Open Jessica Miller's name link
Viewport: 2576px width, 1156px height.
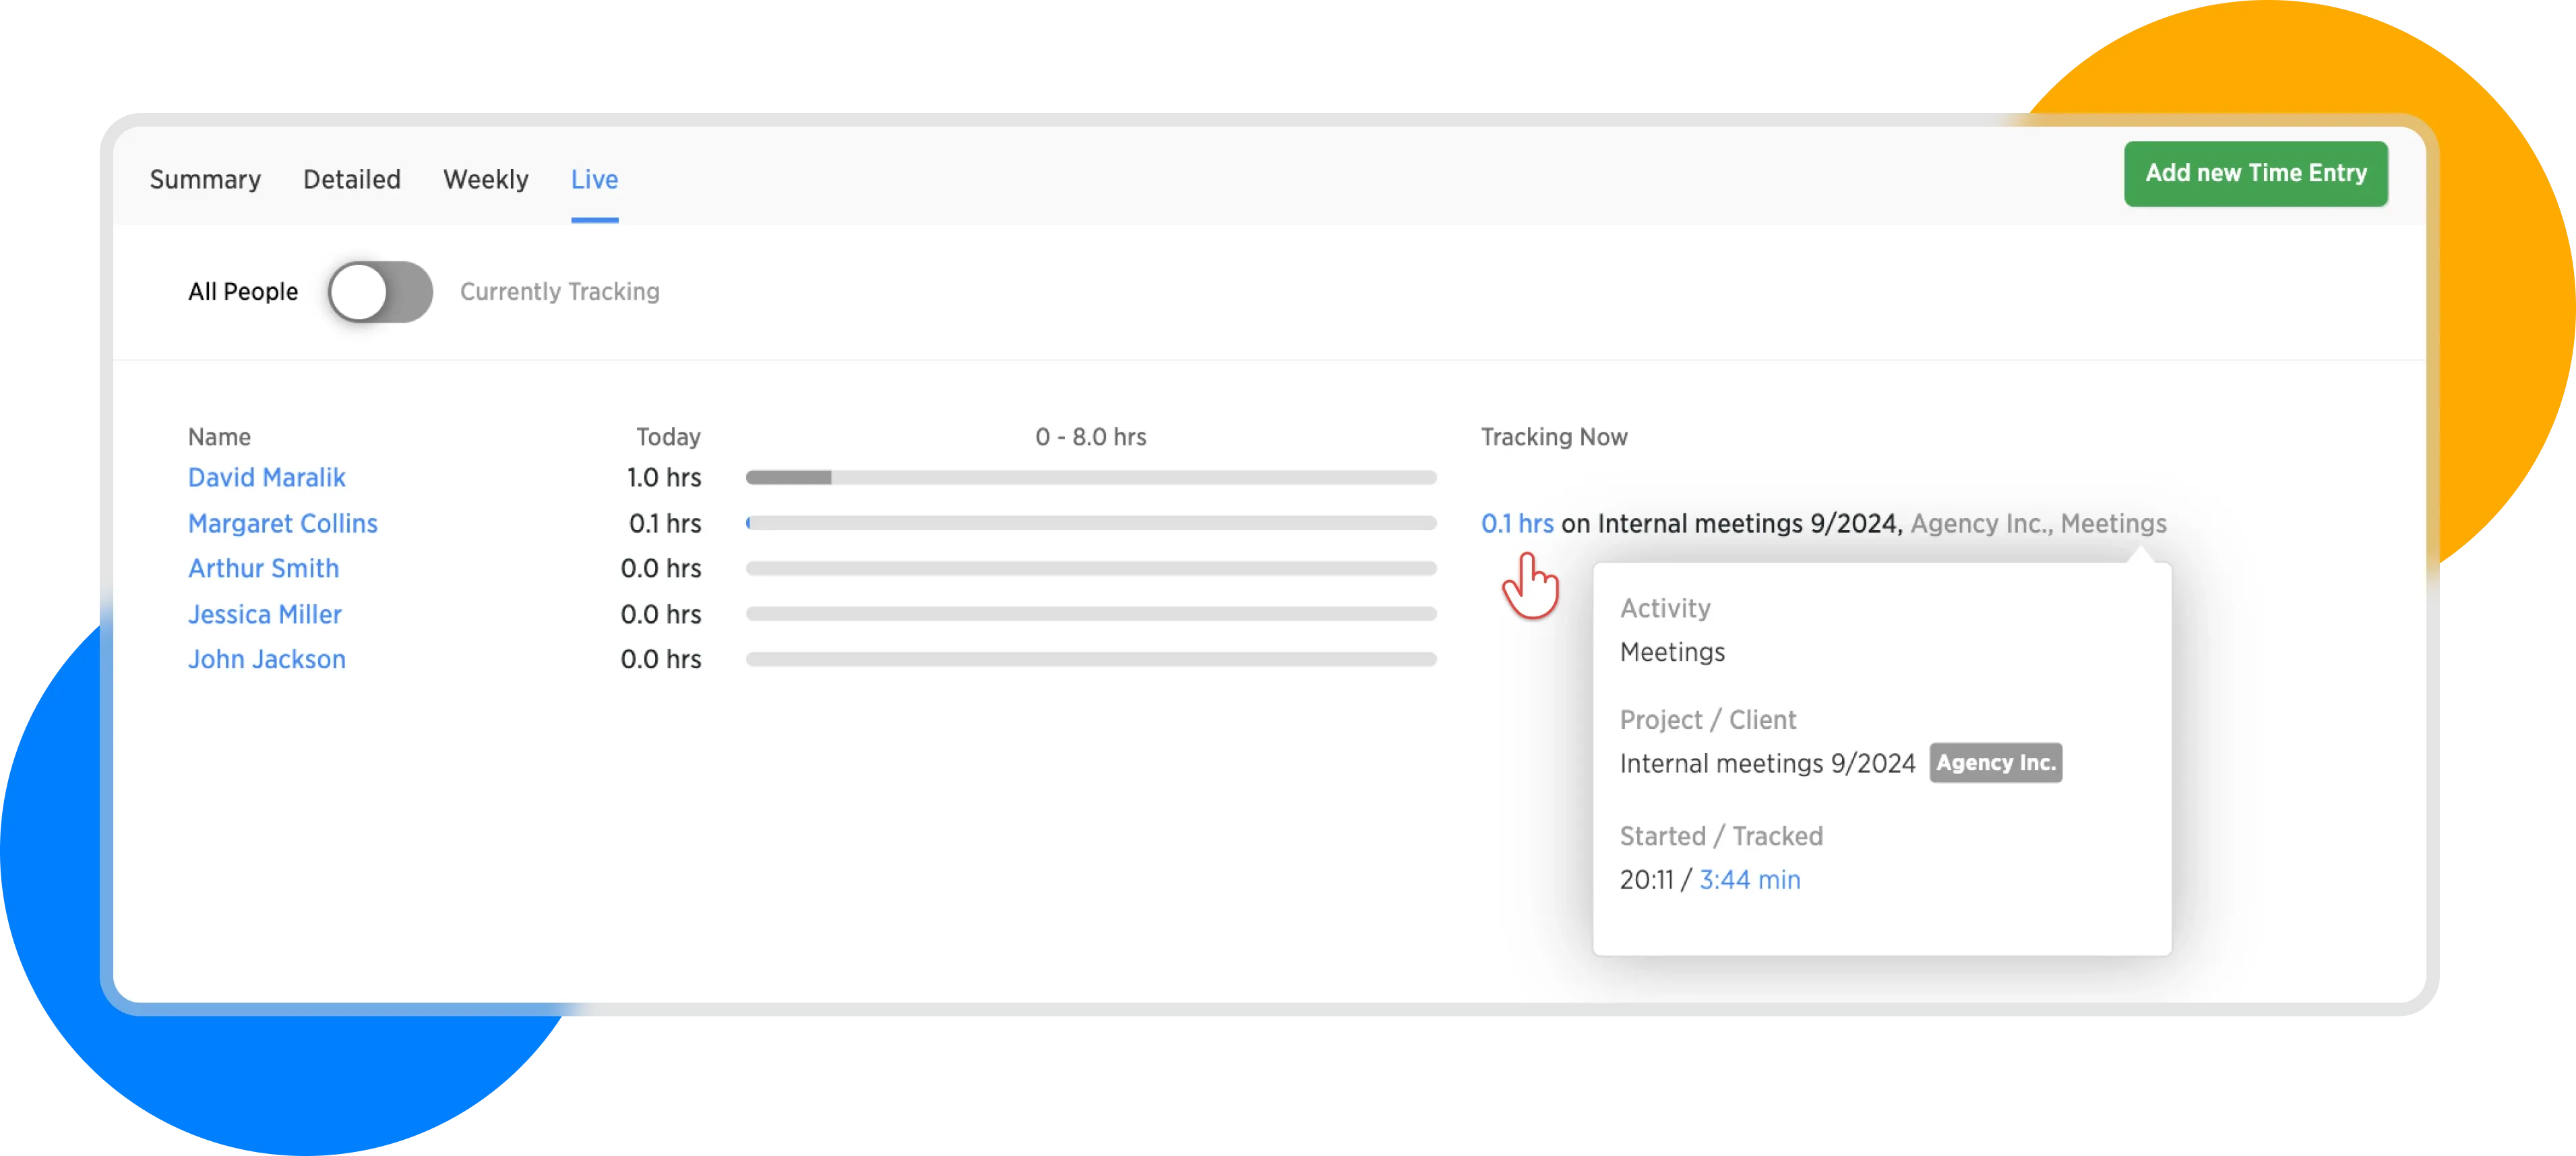[x=264, y=614]
